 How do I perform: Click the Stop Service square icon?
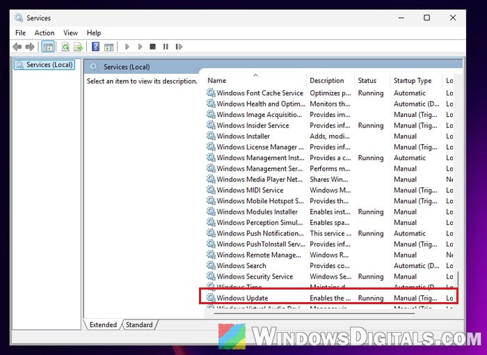point(152,47)
